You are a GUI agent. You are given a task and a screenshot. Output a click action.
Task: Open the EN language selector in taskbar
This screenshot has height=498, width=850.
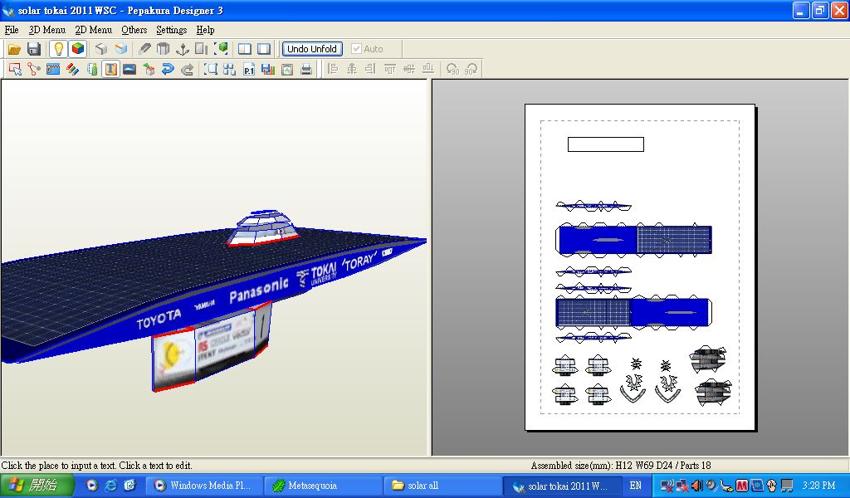[636, 486]
